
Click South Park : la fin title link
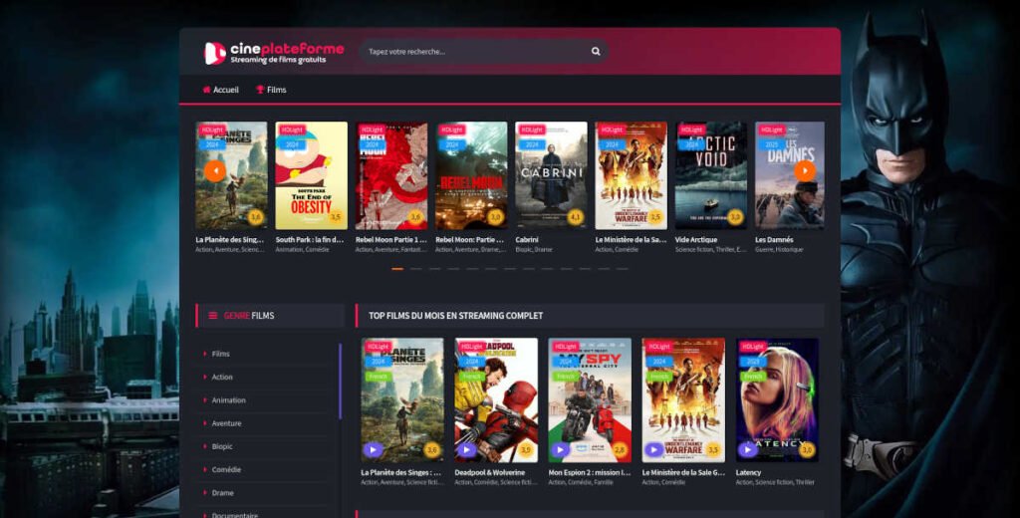310,239
